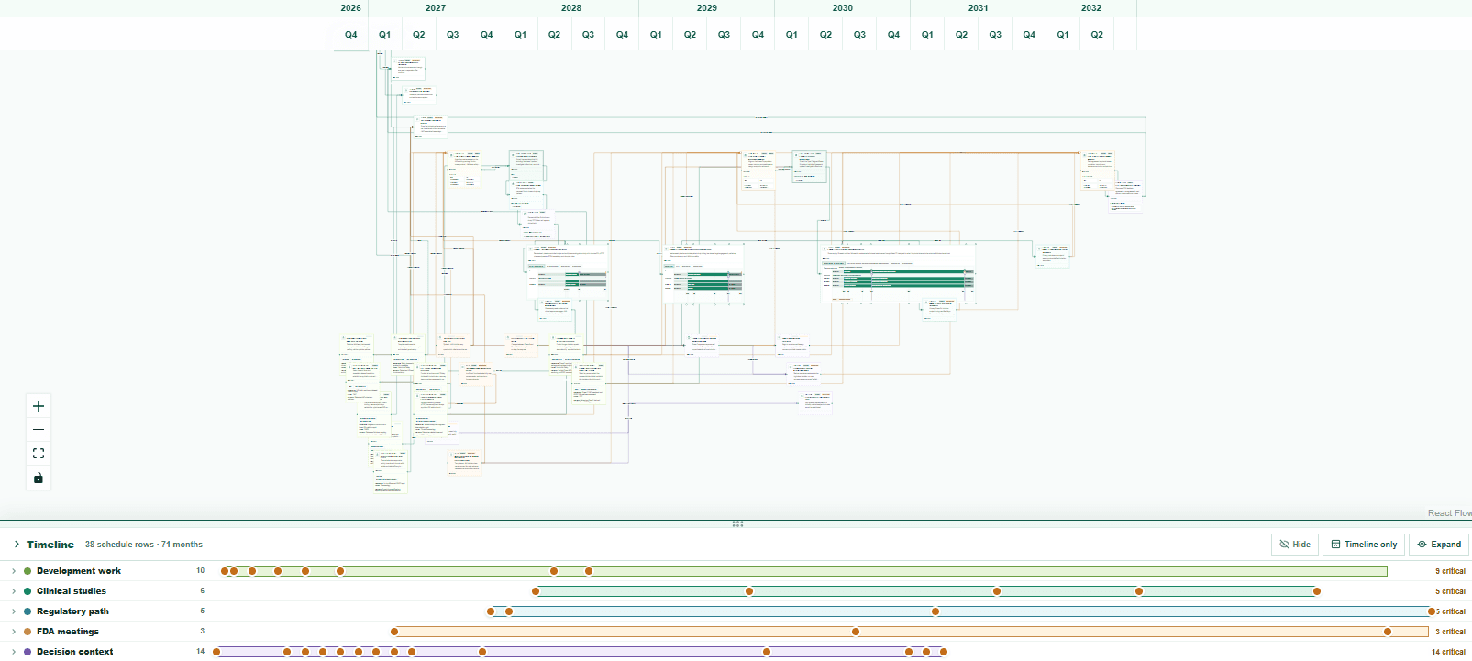Click first marker on Regulatory path bar
1472x661 pixels.
coord(491,611)
